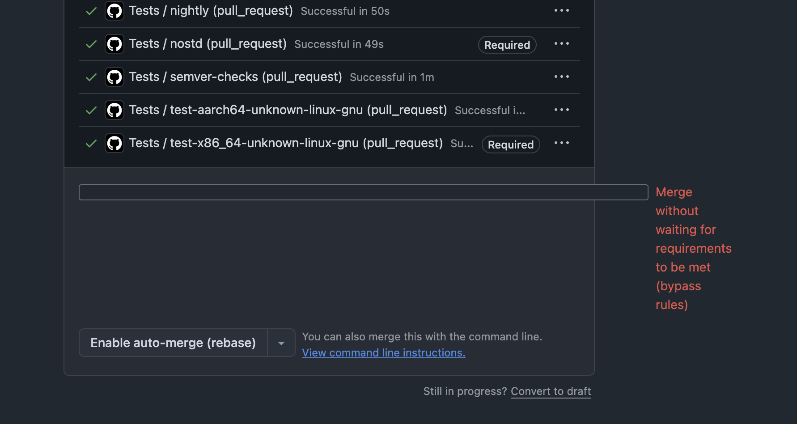Screen dimensions: 797x424
Task: Open three-dot menu for test-x86_64 check
Action: pos(562,143)
